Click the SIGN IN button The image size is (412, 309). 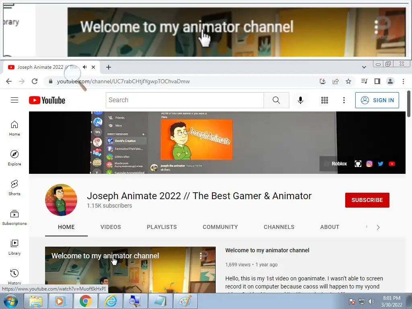coord(377,100)
